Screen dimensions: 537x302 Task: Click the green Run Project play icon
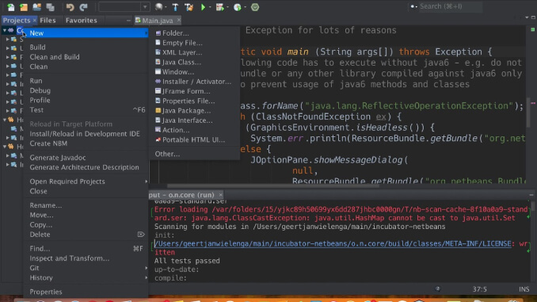[x=203, y=7]
